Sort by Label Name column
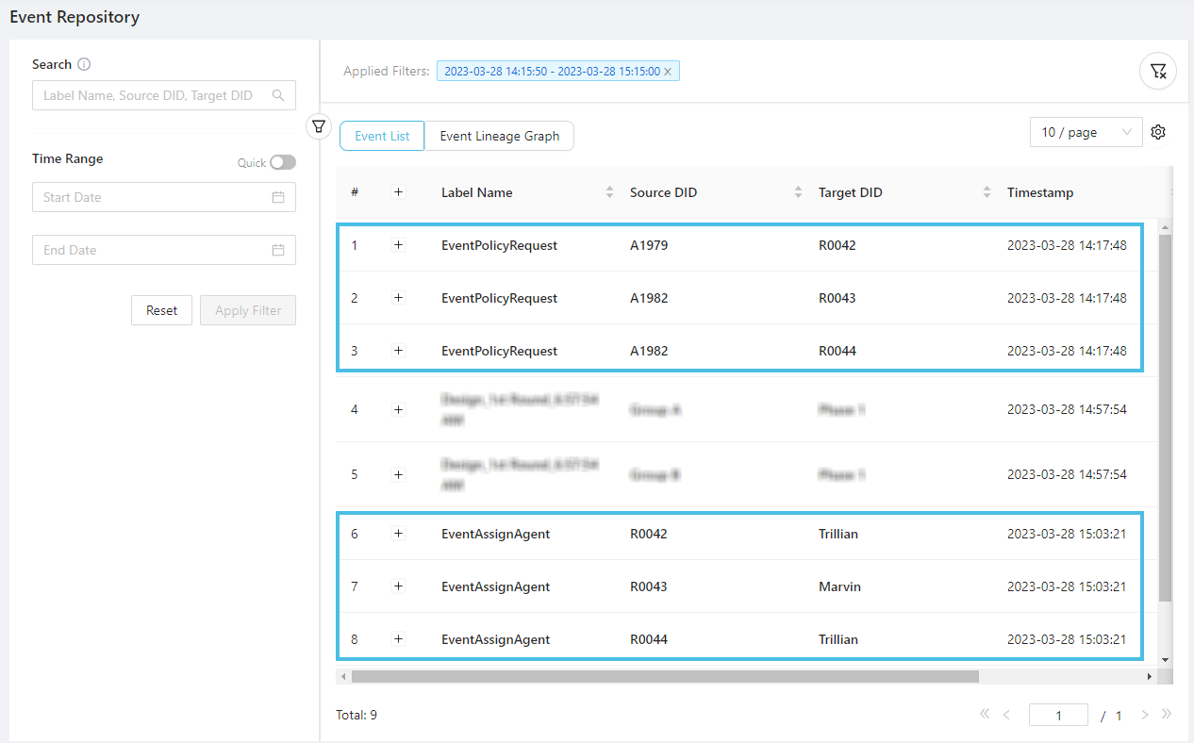Image resolution: width=1194 pixels, height=743 pixels. click(609, 192)
